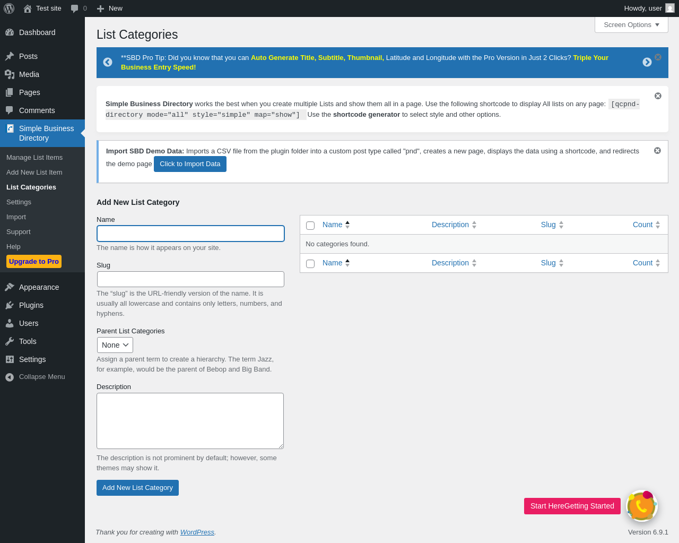Sort by Slug arrows in table header
The image size is (679, 543).
point(561,225)
